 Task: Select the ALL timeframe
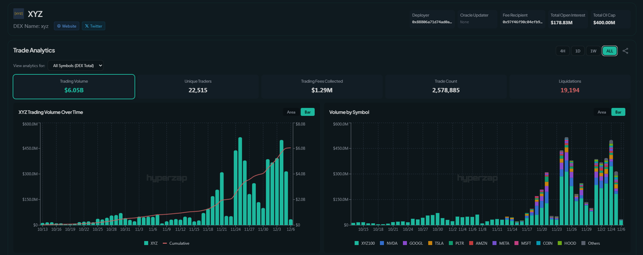pos(609,51)
